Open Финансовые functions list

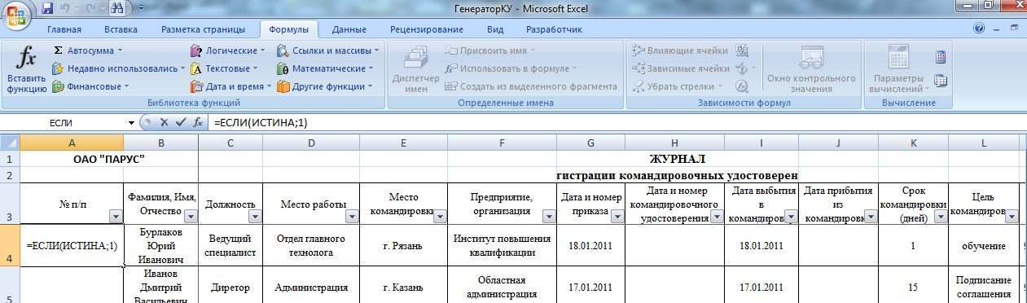click(x=91, y=86)
